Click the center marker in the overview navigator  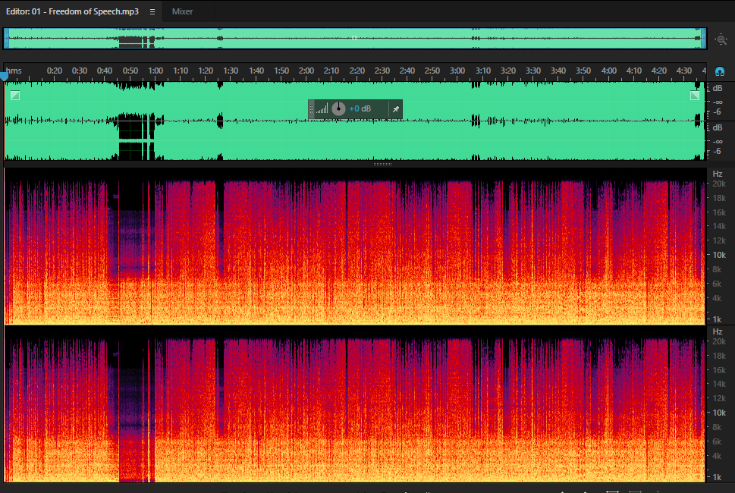(355, 38)
